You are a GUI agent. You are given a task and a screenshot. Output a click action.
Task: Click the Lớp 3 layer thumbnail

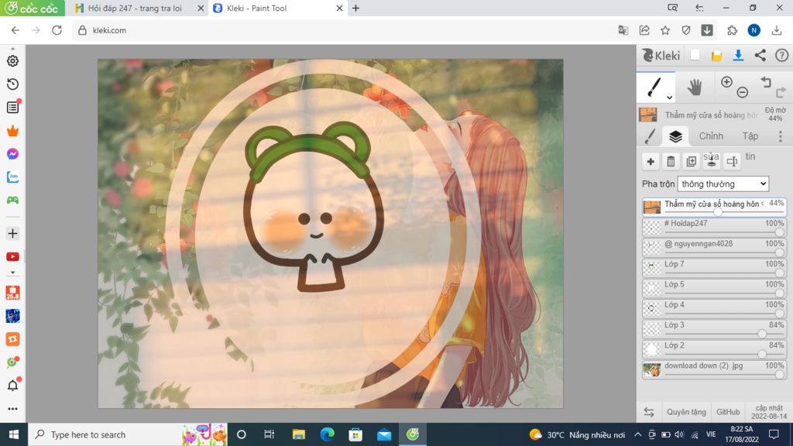point(651,328)
